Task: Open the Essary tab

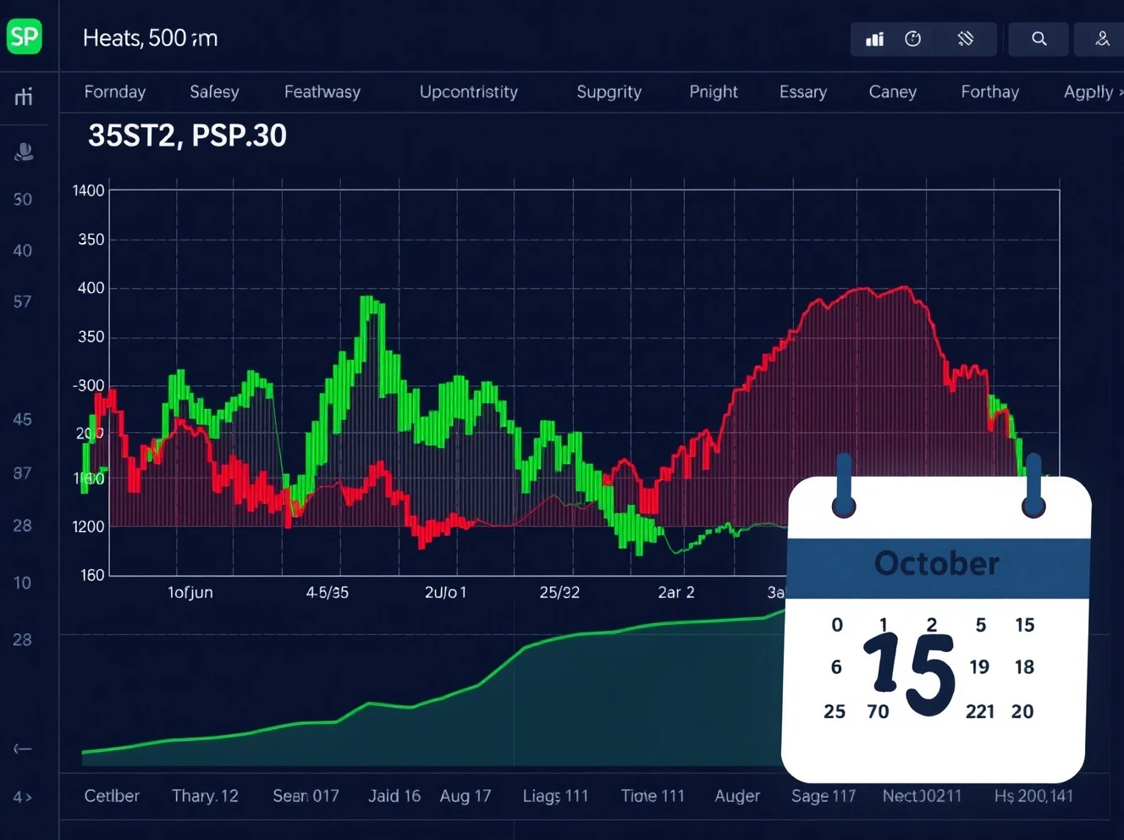Action: (802, 92)
